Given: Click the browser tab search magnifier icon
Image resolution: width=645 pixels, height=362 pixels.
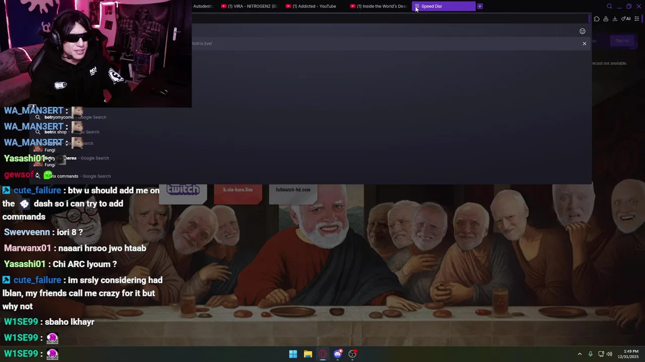Looking at the screenshot, I should 609,6.
